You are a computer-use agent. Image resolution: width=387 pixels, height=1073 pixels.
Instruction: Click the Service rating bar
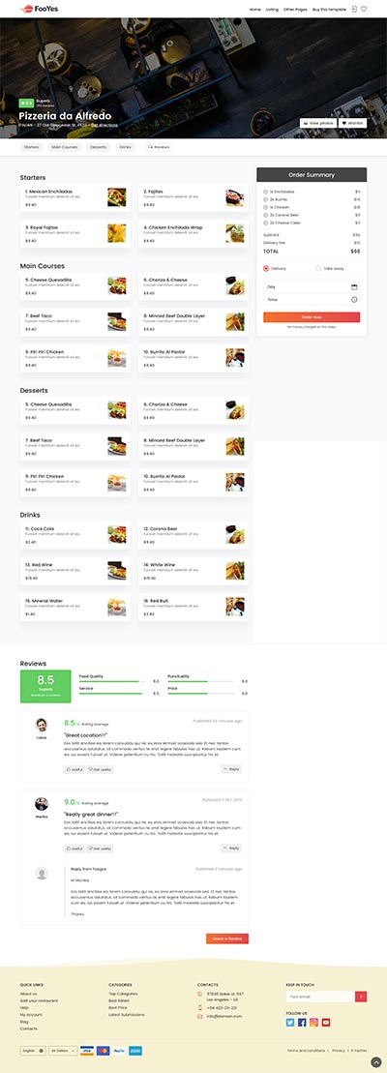(112, 693)
